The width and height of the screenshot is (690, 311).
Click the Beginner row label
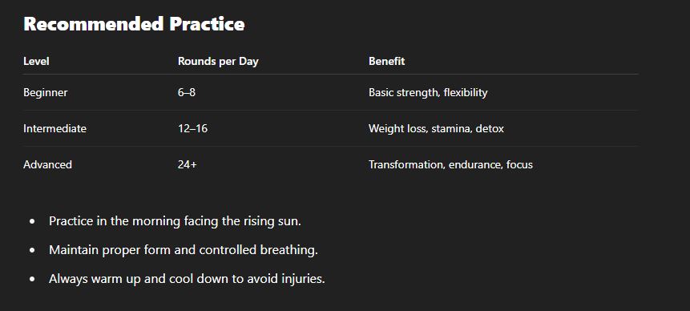[x=46, y=93]
